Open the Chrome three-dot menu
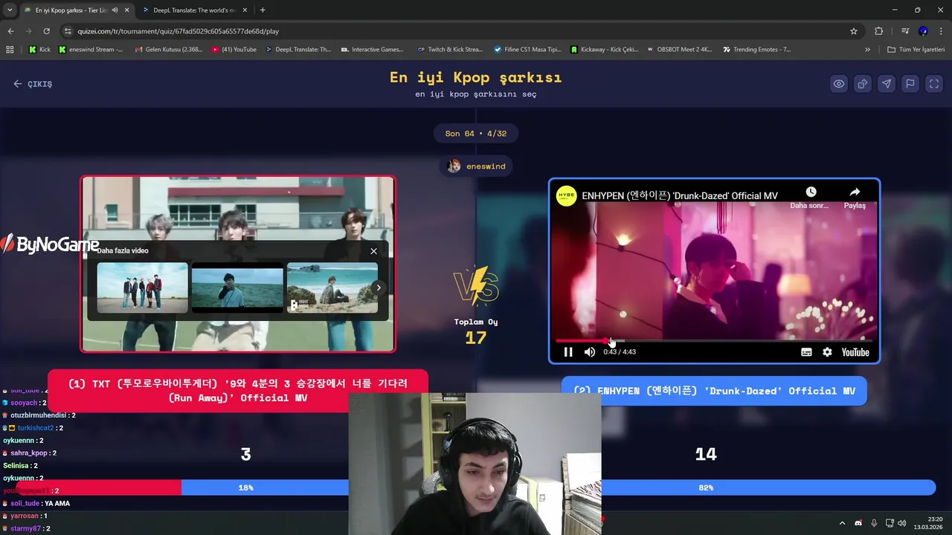This screenshot has height=535, width=952. (941, 31)
